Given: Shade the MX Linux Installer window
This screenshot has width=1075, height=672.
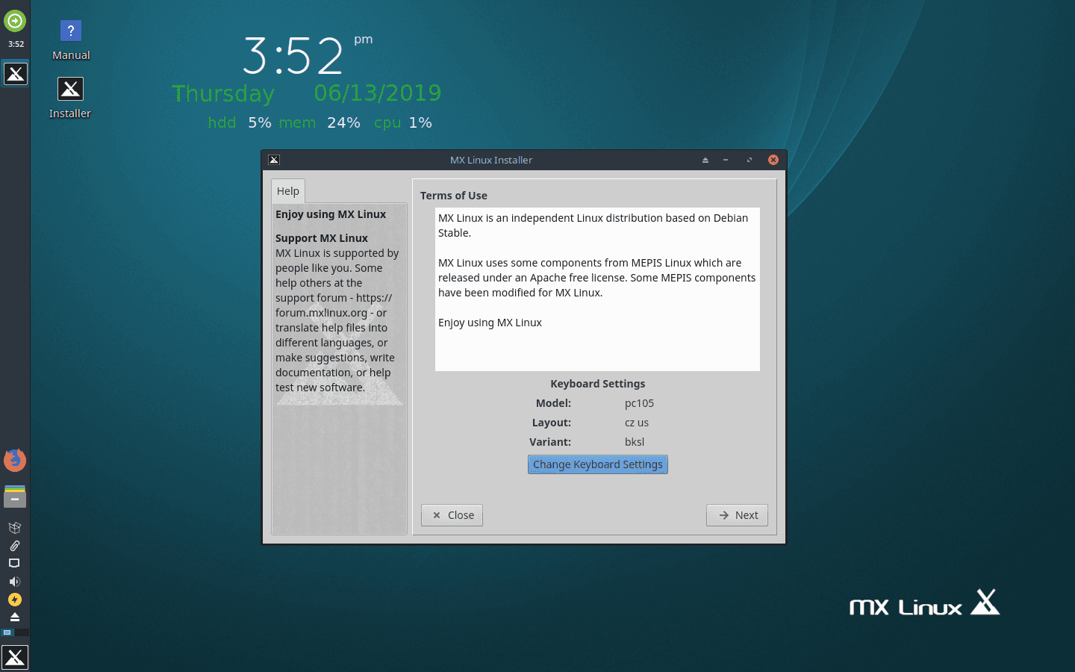Looking at the screenshot, I should point(705,160).
